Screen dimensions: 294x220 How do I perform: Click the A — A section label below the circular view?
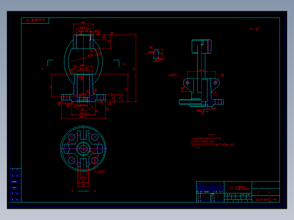tap(84, 191)
